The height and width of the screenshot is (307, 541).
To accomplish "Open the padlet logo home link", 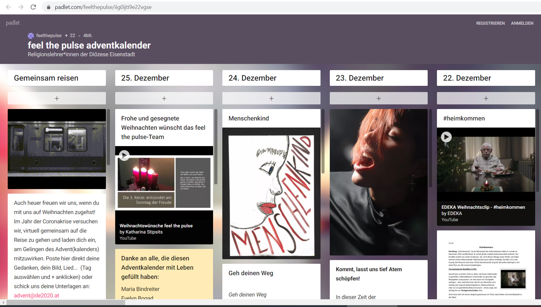I will 13,23.
